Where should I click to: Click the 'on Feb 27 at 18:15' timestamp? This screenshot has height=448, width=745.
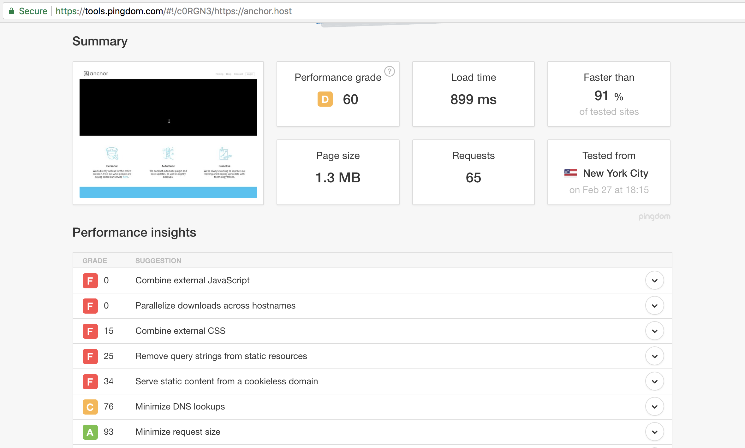click(x=609, y=190)
